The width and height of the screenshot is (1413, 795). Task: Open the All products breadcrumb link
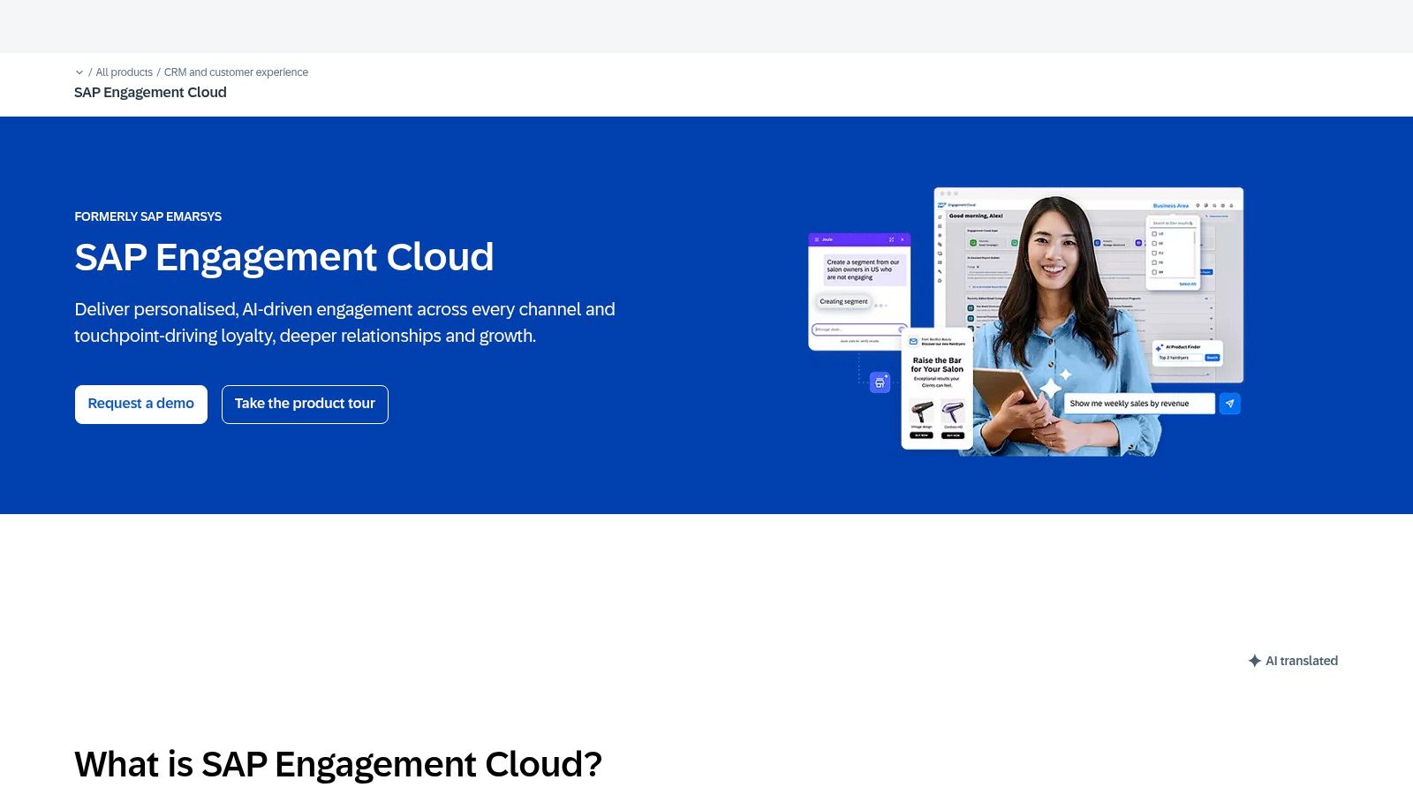(x=124, y=72)
